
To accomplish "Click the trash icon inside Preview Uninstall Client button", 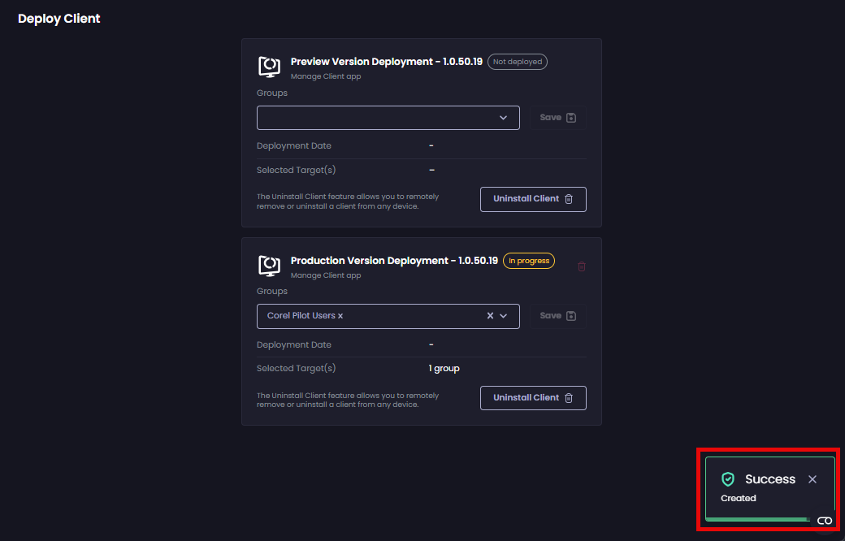I will tap(569, 199).
